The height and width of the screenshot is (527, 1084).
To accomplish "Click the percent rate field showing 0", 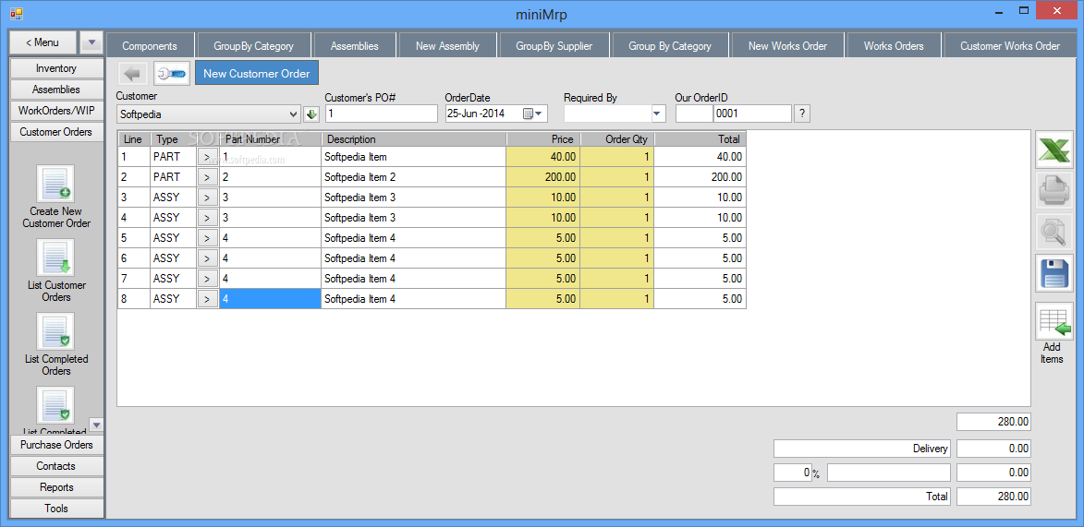I will click(792, 473).
